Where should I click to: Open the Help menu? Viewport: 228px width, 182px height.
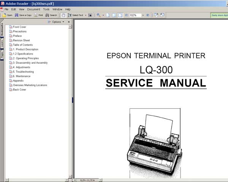click(68, 9)
